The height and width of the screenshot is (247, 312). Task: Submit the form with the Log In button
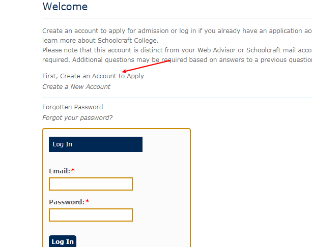(x=63, y=241)
